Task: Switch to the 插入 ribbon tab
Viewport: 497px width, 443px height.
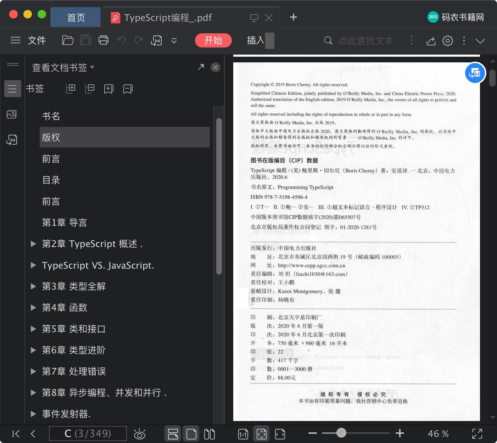Action: tap(256, 40)
